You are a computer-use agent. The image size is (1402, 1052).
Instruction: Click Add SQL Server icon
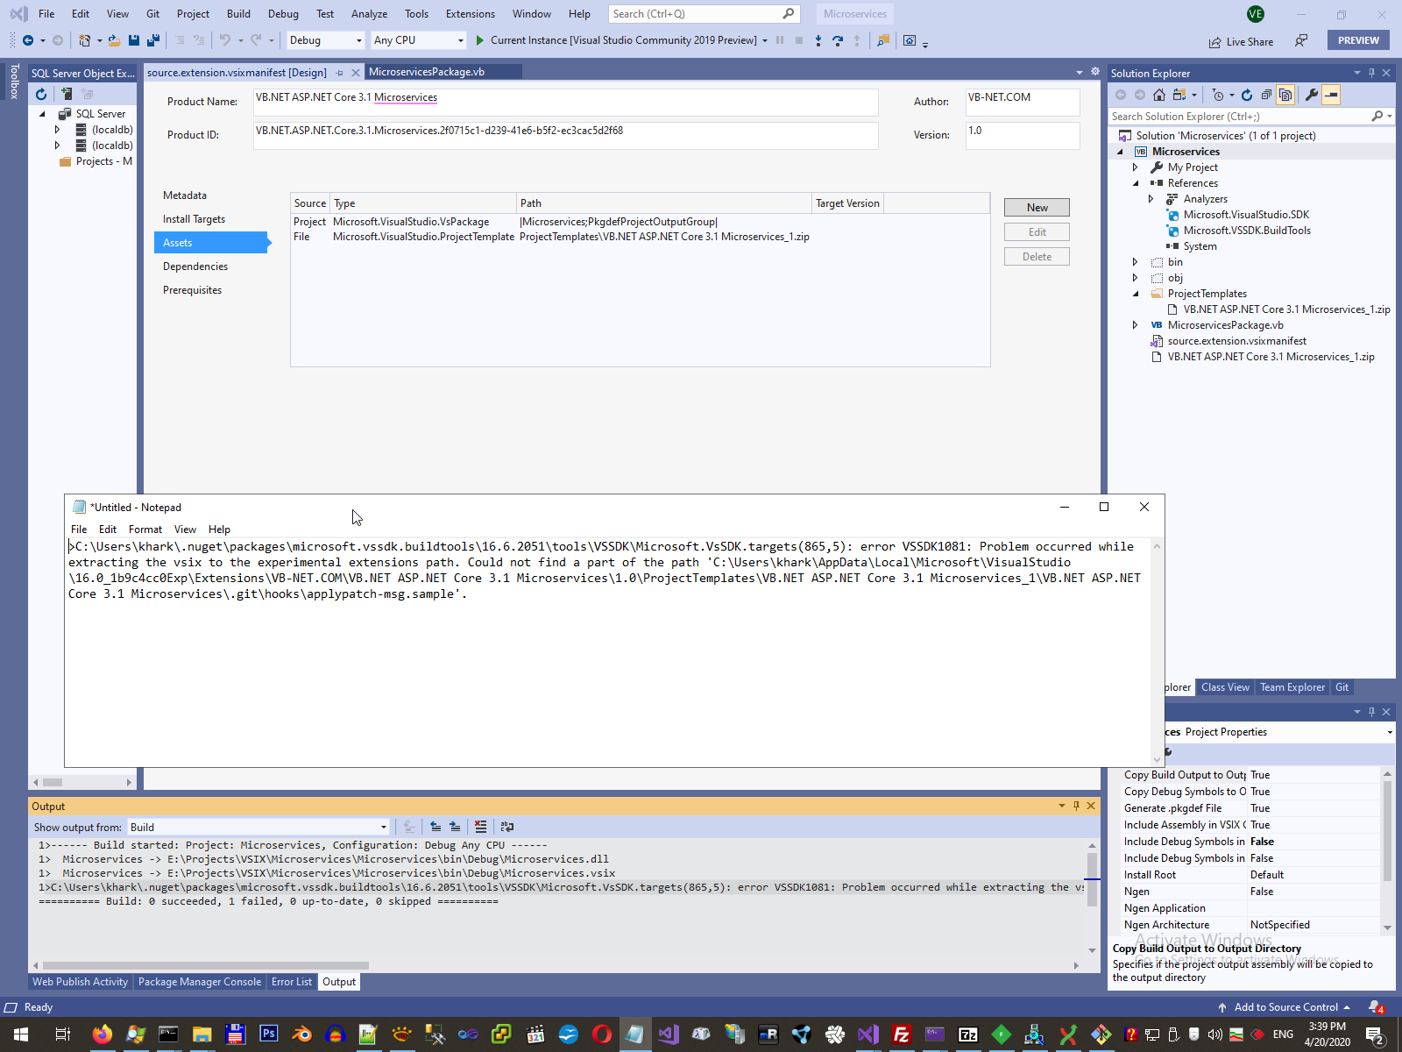point(66,94)
